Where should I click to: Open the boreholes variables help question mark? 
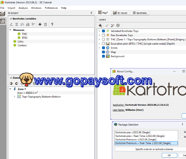point(52,24)
